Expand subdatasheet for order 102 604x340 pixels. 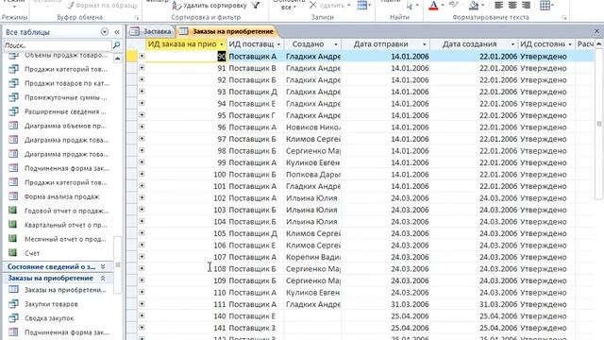142,197
